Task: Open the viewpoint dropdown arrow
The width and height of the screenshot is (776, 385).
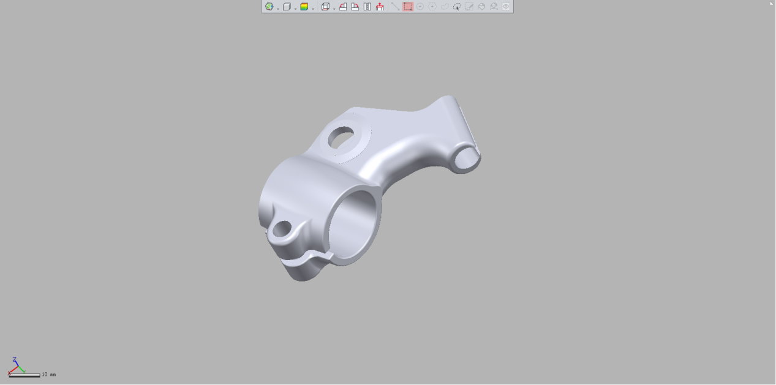Action: point(278,9)
